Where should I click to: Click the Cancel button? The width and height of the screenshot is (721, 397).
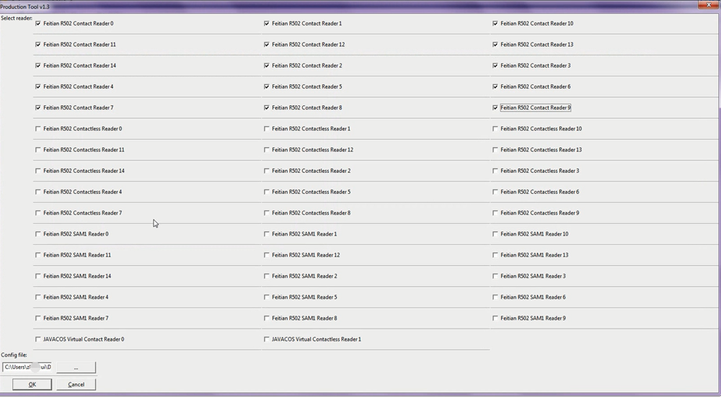pos(76,385)
